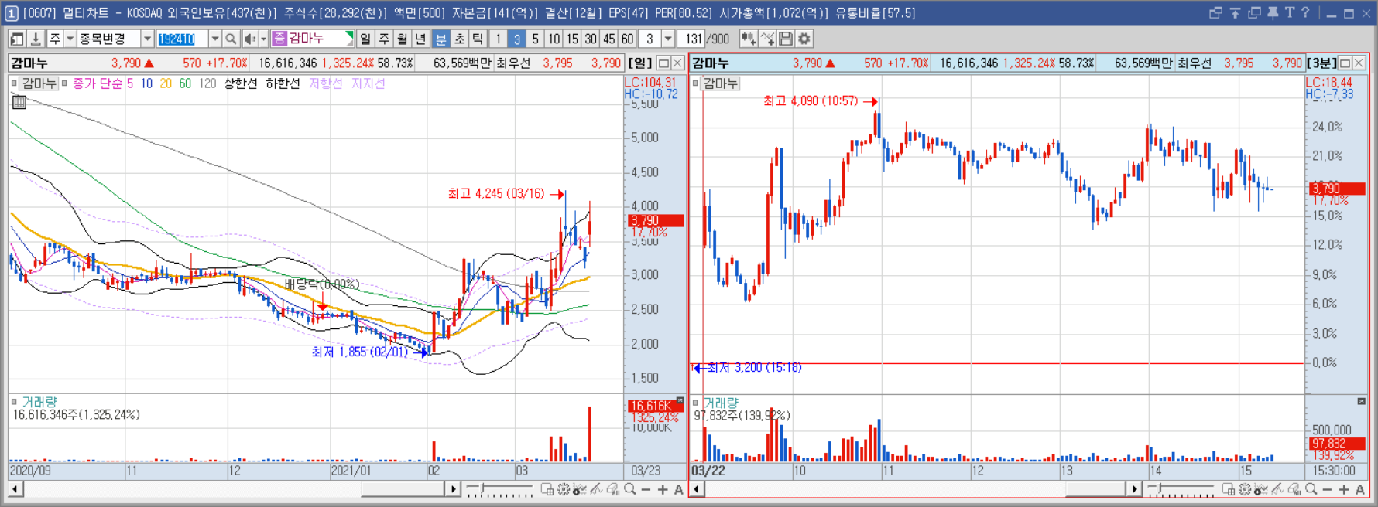The height and width of the screenshot is (507, 1378).
Task: Click the 3-minute chart zoom magnifier icon
Action: point(1311,489)
